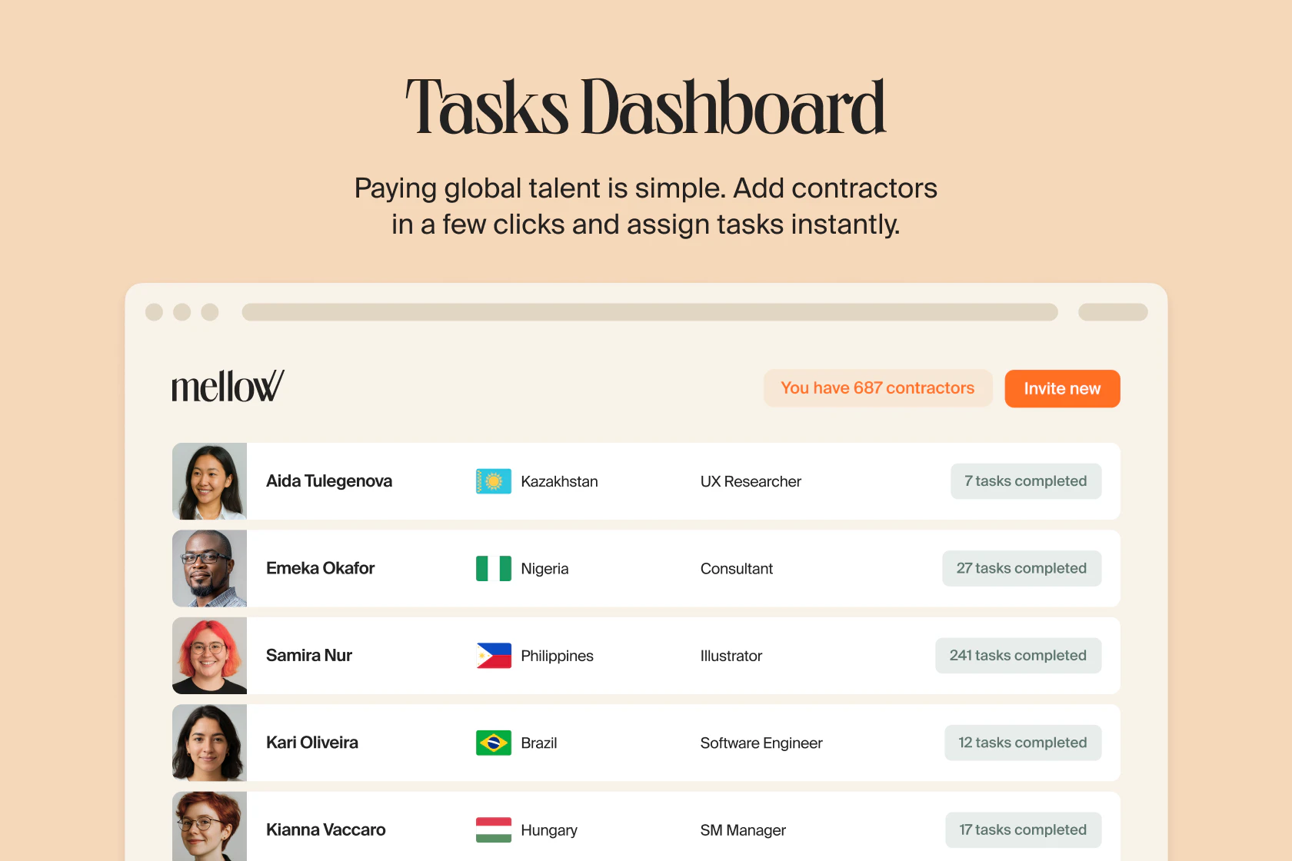Select the name Aida Tulegenova

[329, 481]
